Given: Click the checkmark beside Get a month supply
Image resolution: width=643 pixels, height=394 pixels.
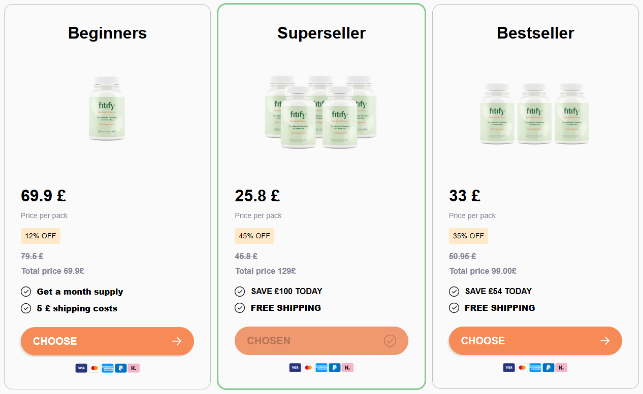Looking at the screenshot, I should click(x=26, y=291).
